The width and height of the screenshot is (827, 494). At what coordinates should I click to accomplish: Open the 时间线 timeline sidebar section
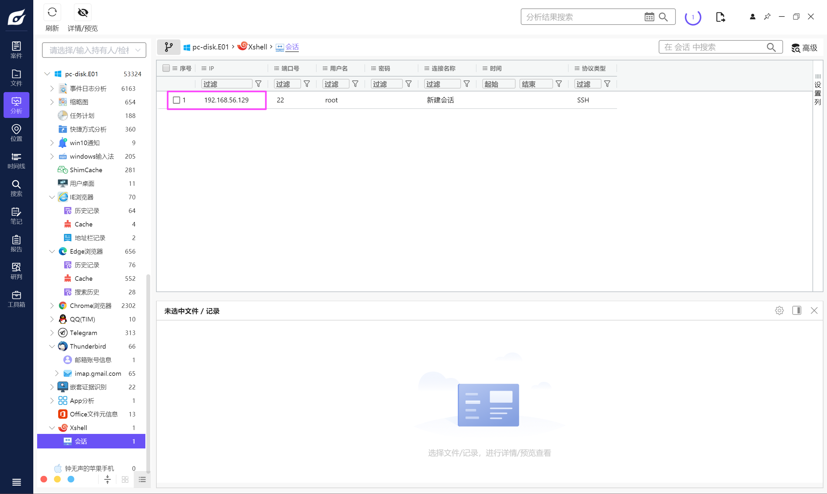point(16,161)
